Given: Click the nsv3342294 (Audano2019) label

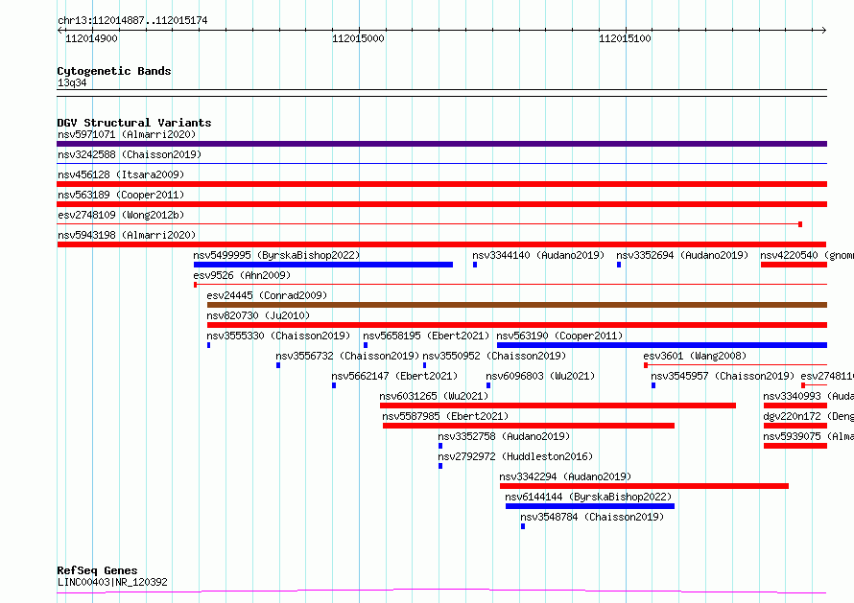Looking at the screenshot, I should click(x=565, y=476).
